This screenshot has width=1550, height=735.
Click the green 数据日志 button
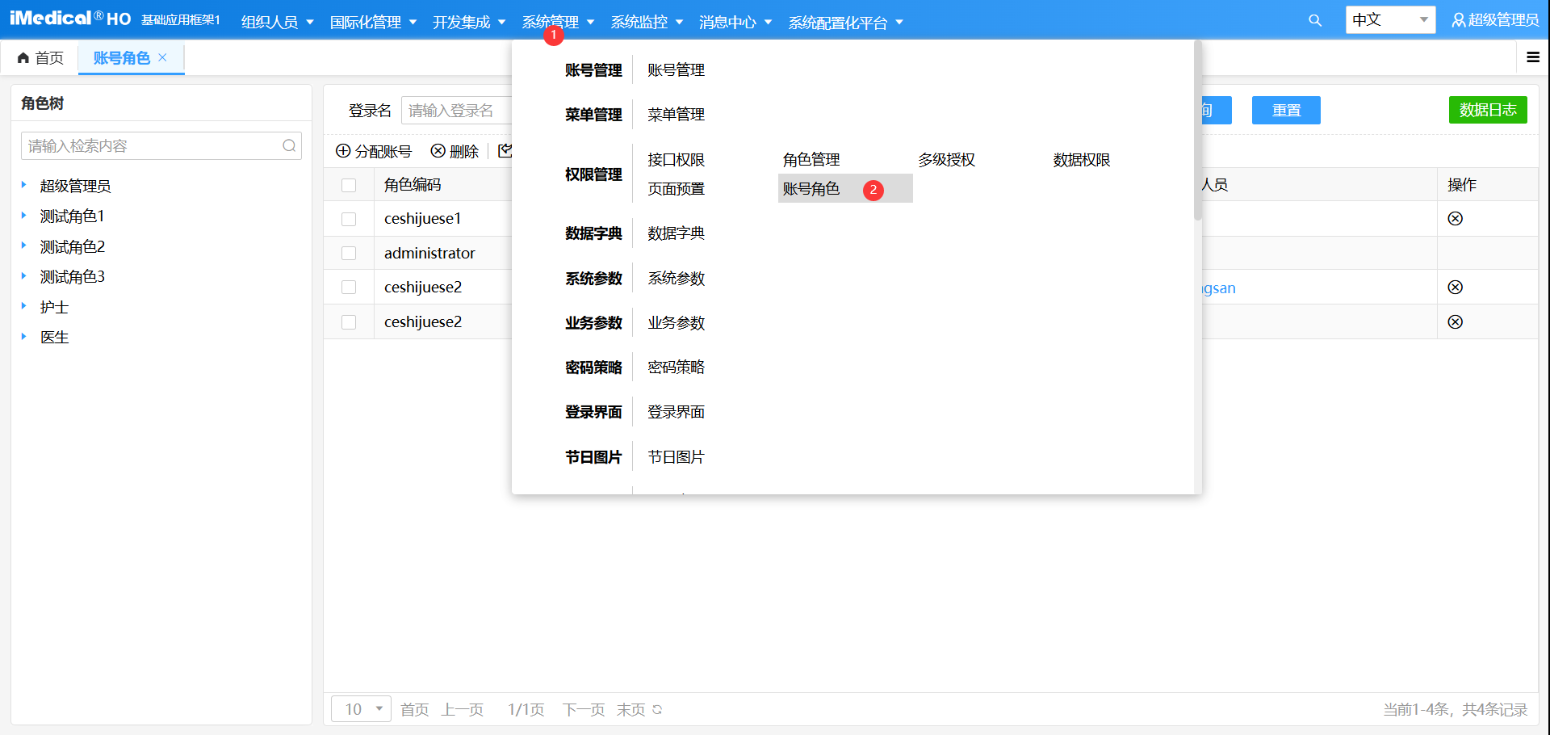click(x=1487, y=110)
